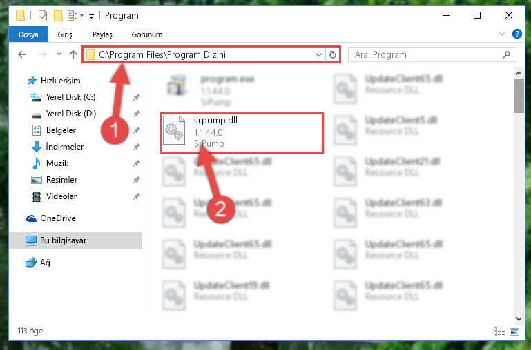Screen dimensions: 531x350
Task: Switch to the Görünüm ribbon tab
Action: (147, 34)
